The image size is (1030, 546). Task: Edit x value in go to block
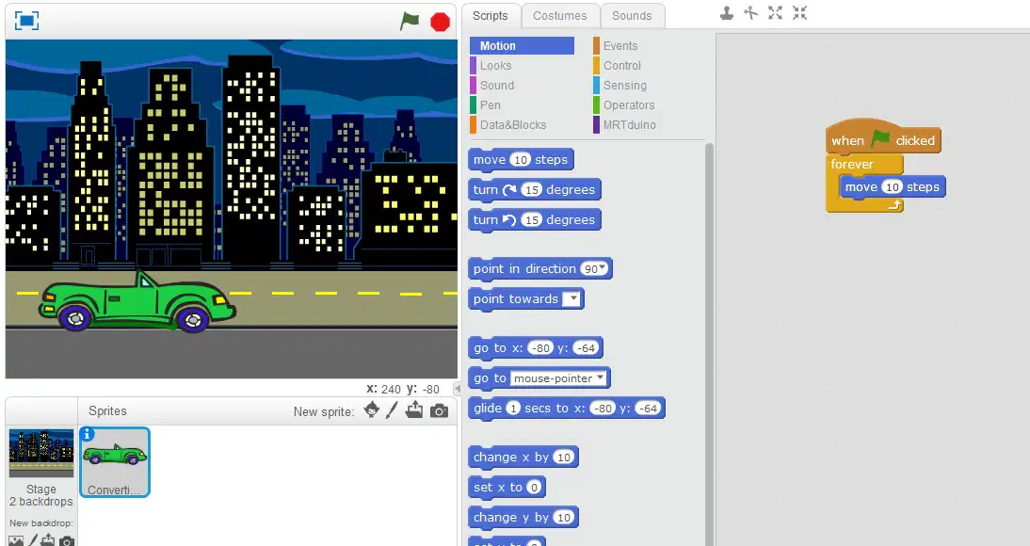(x=540, y=348)
